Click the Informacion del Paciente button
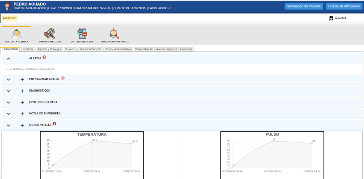The width and height of the screenshot is (364, 179). pos(304,6)
